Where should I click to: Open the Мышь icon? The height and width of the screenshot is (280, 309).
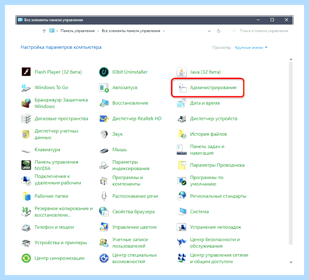coord(104,151)
